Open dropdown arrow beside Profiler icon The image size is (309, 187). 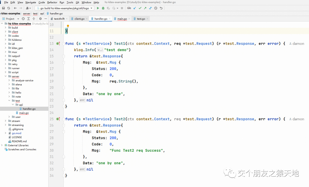click(118, 8)
